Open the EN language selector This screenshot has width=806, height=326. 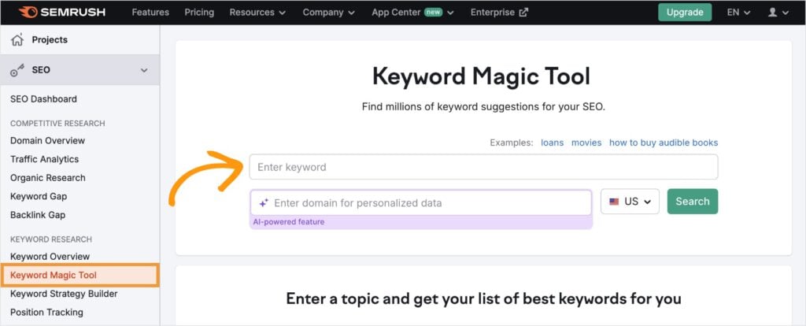coord(738,13)
